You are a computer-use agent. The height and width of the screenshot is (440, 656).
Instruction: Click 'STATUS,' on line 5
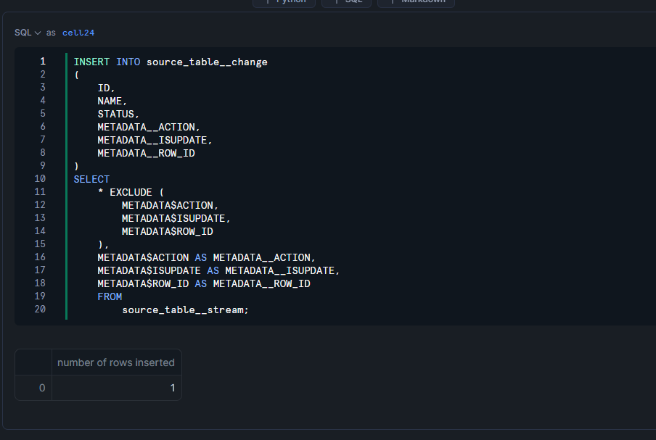coord(118,114)
